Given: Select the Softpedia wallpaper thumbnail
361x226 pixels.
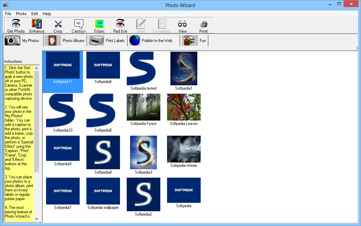Looking at the screenshot, I should coord(103,191).
